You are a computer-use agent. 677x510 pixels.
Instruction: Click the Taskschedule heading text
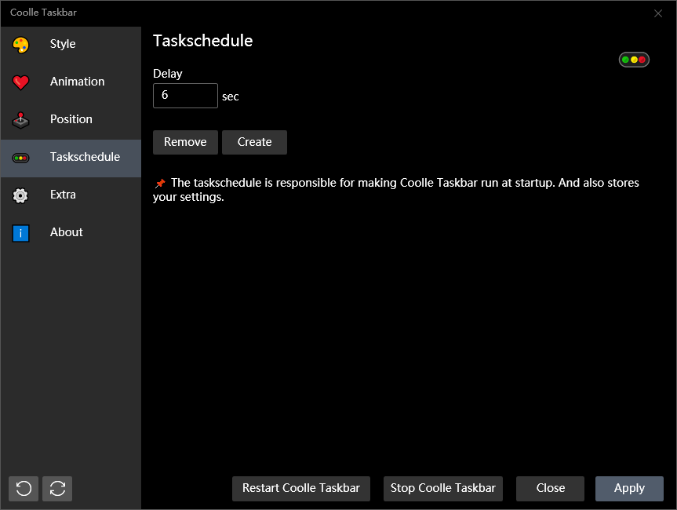[202, 41]
